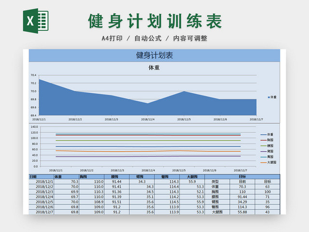Click the large 健身计划训练表 heading
The height and width of the screenshot is (232, 309).
pyautogui.click(x=155, y=21)
